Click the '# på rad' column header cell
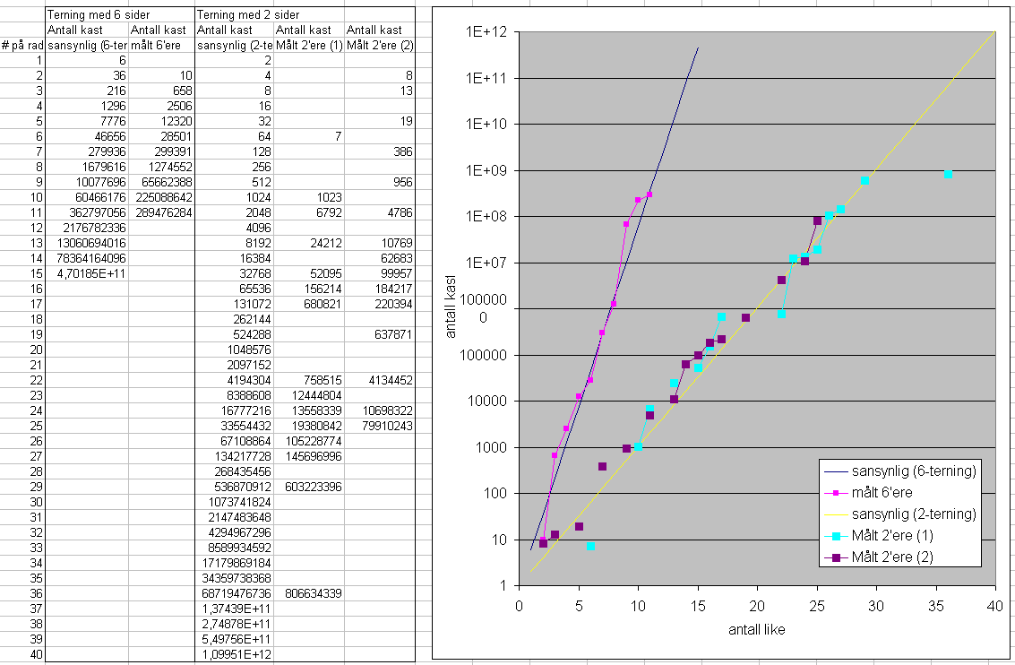The width and height of the screenshot is (1015, 665). (x=22, y=46)
